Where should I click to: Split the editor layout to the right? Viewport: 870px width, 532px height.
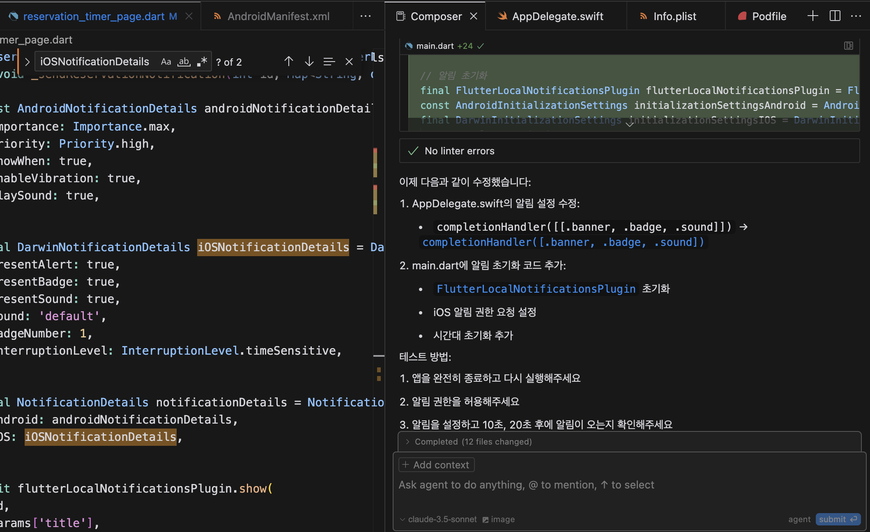835,16
